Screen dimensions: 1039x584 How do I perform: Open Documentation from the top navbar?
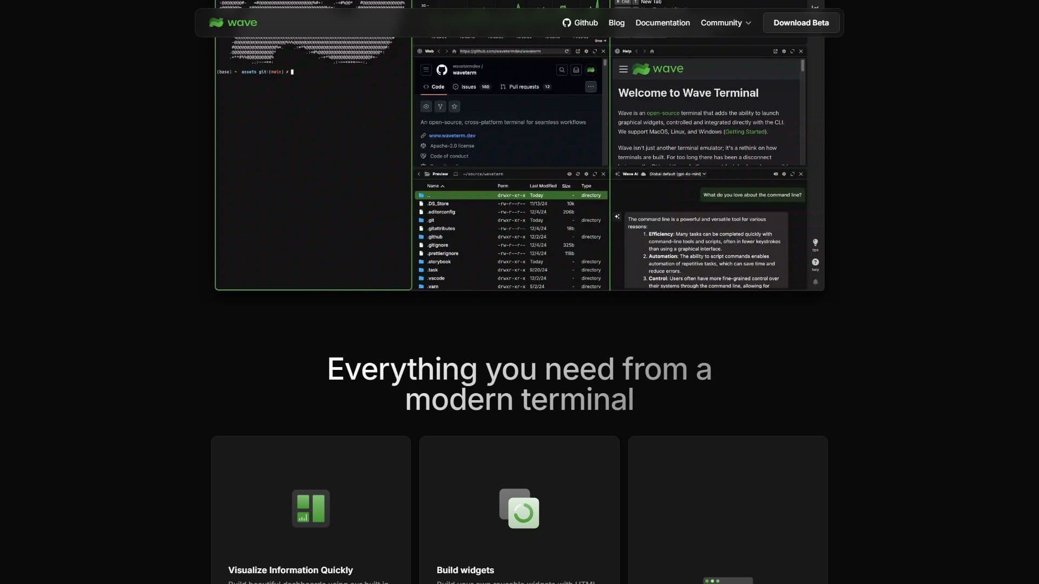[662, 23]
